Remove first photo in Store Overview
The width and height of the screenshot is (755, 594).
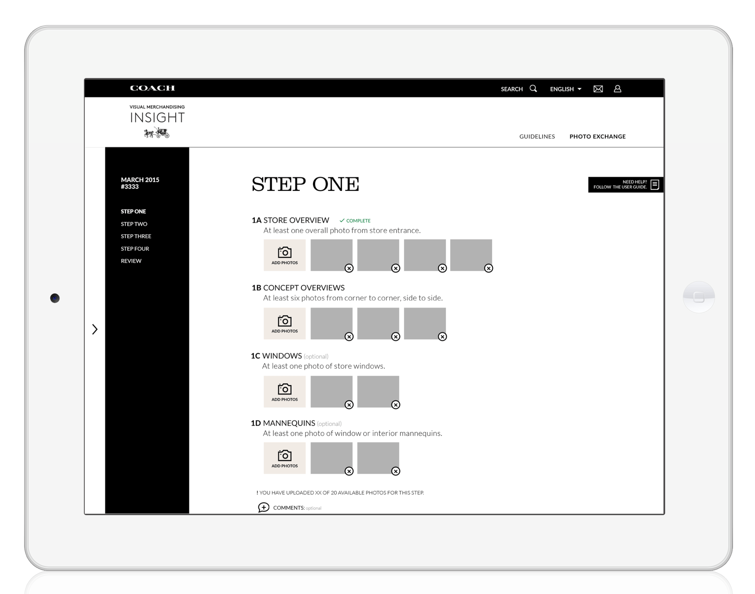click(x=349, y=268)
